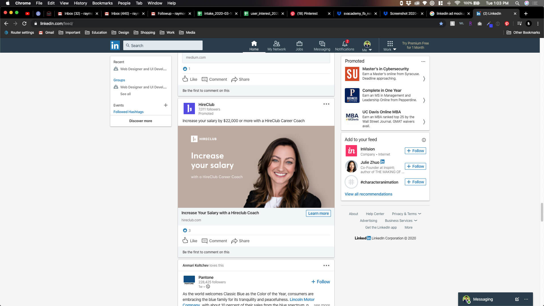Open View all recommendations link
Viewport: 544px width, 306px height.
click(x=368, y=194)
